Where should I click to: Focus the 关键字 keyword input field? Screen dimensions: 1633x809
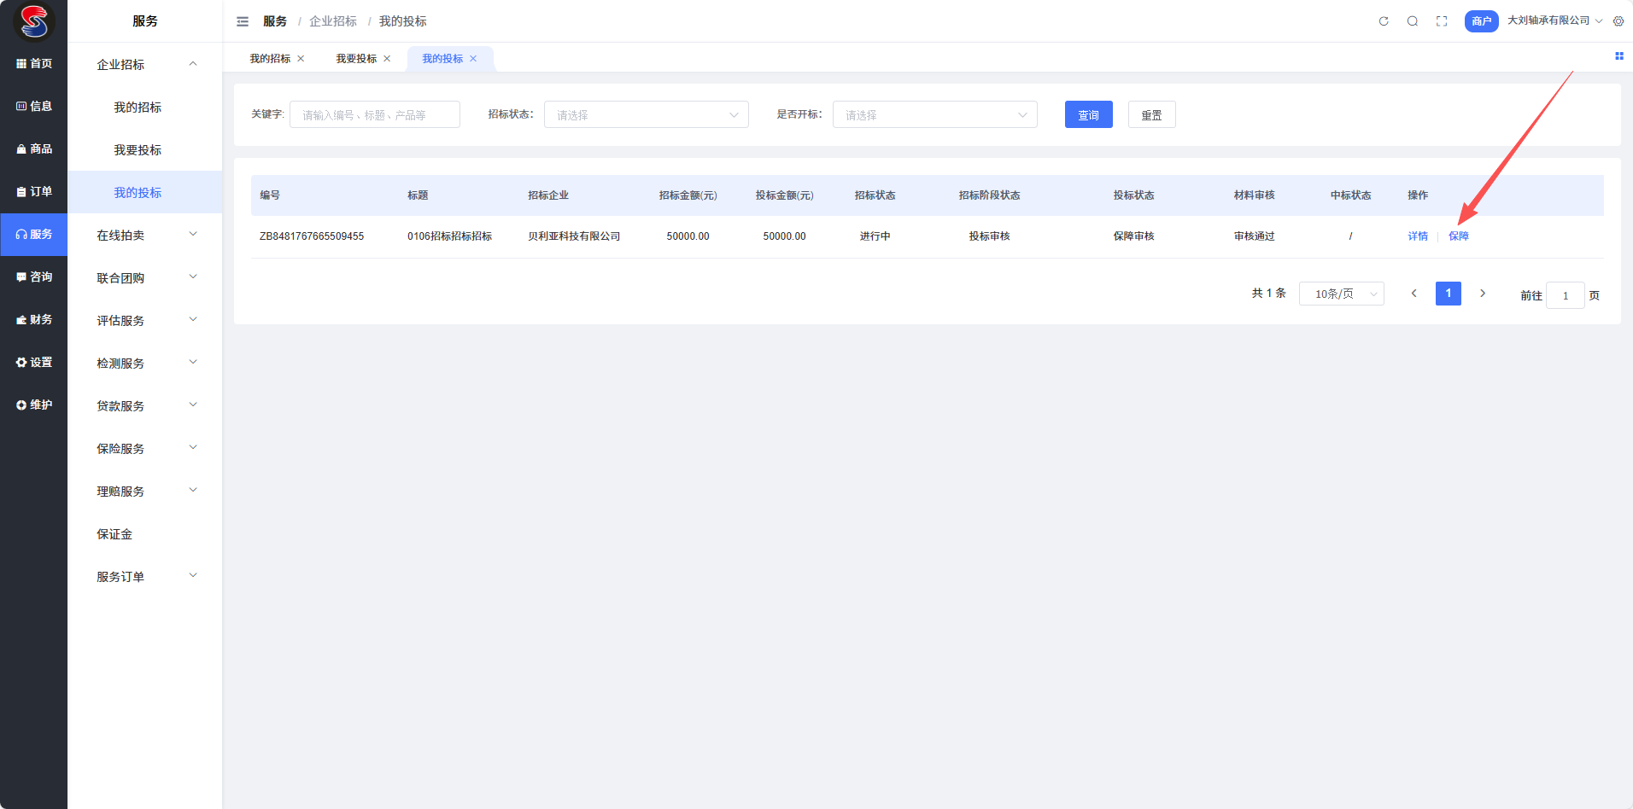[374, 114]
